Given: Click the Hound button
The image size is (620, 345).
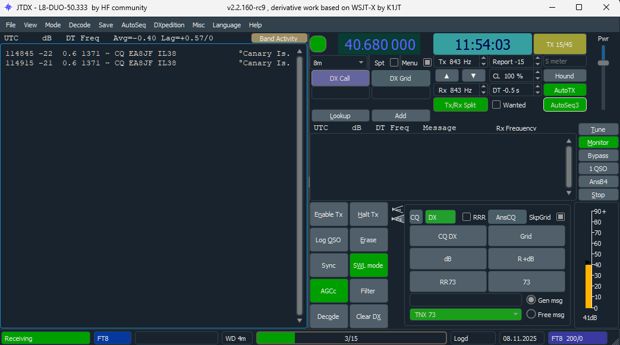Looking at the screenshot, I should click(x=565, y=76).
